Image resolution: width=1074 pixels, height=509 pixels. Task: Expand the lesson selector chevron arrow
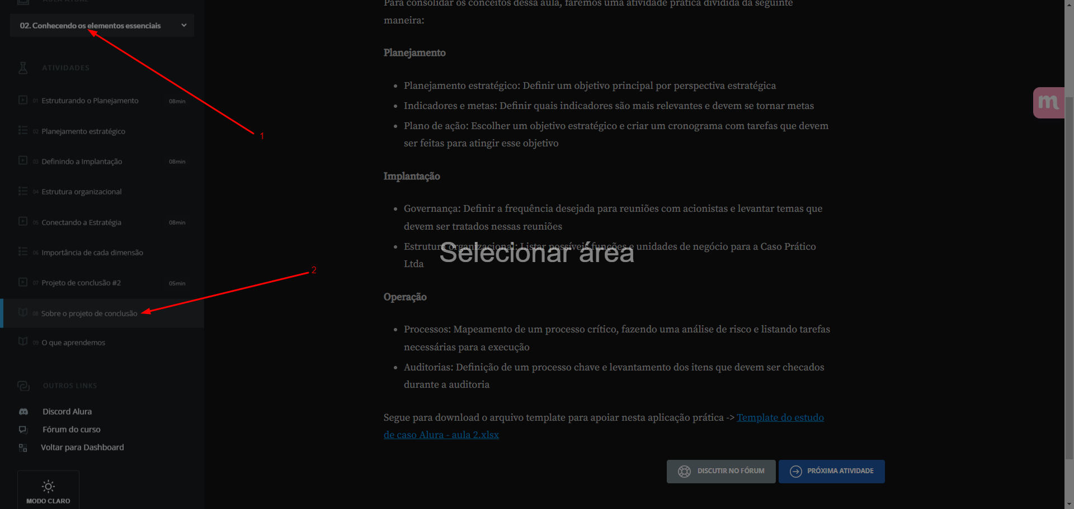click(x=184, y=26)
